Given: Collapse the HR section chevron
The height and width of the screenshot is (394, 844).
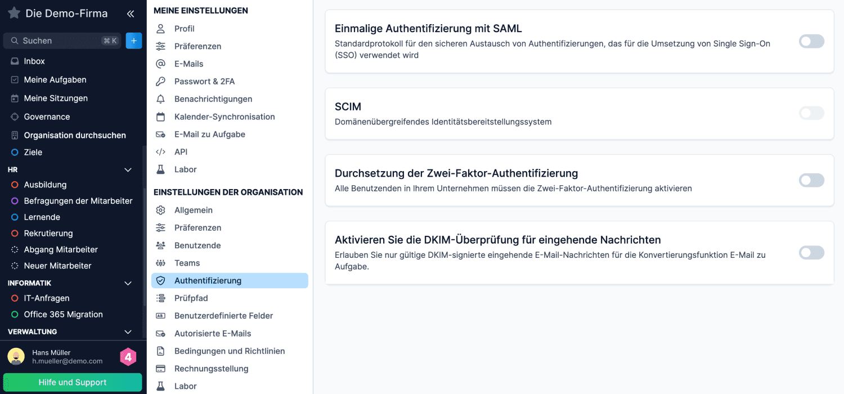Looking at the screenshot, I should pyautogui.click(x=128, y=170).
